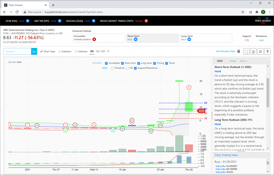Viewport: 274px width, 175px height.
Task: Click the Short-Term Outlook Hold link
Action: [218, 71]
